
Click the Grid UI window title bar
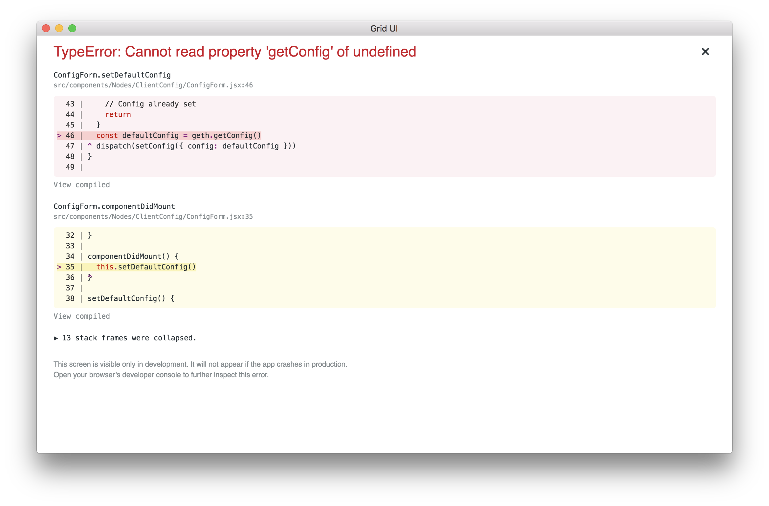click(384, 28)
